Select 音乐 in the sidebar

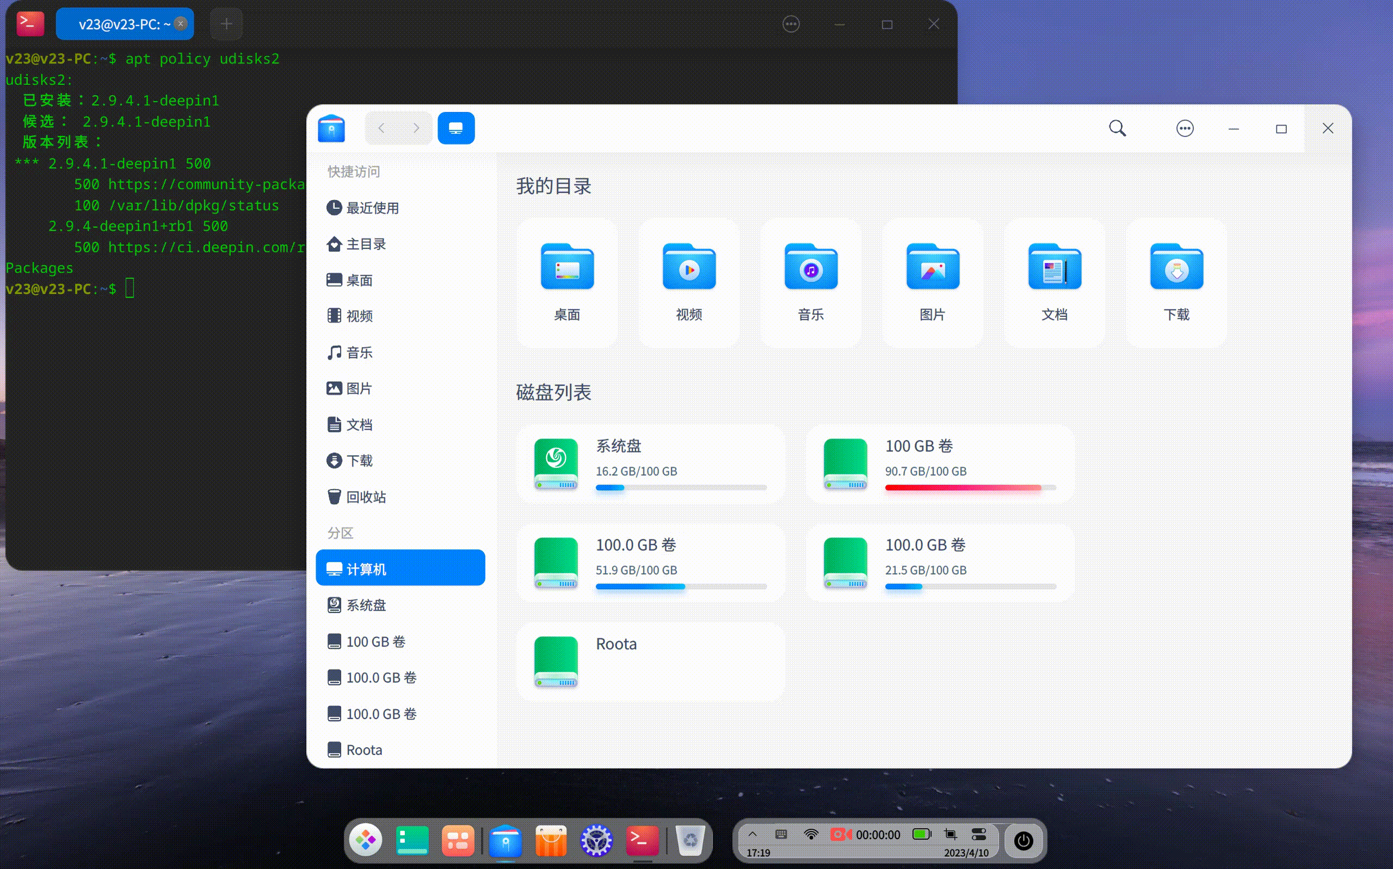point(400,352)
